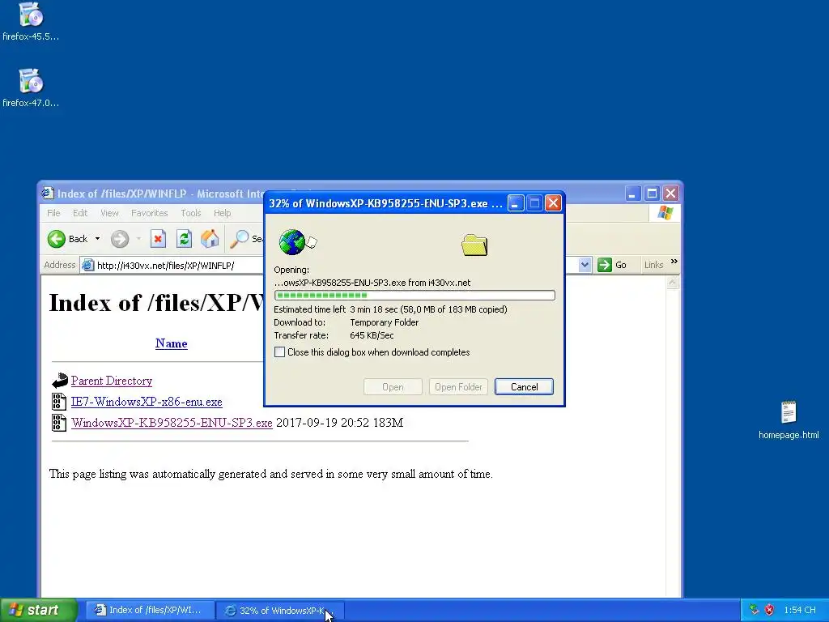829x622 pixels.
Task: Click the Forward arrow in Internet Explorer
Action: [x=120, y=239]
